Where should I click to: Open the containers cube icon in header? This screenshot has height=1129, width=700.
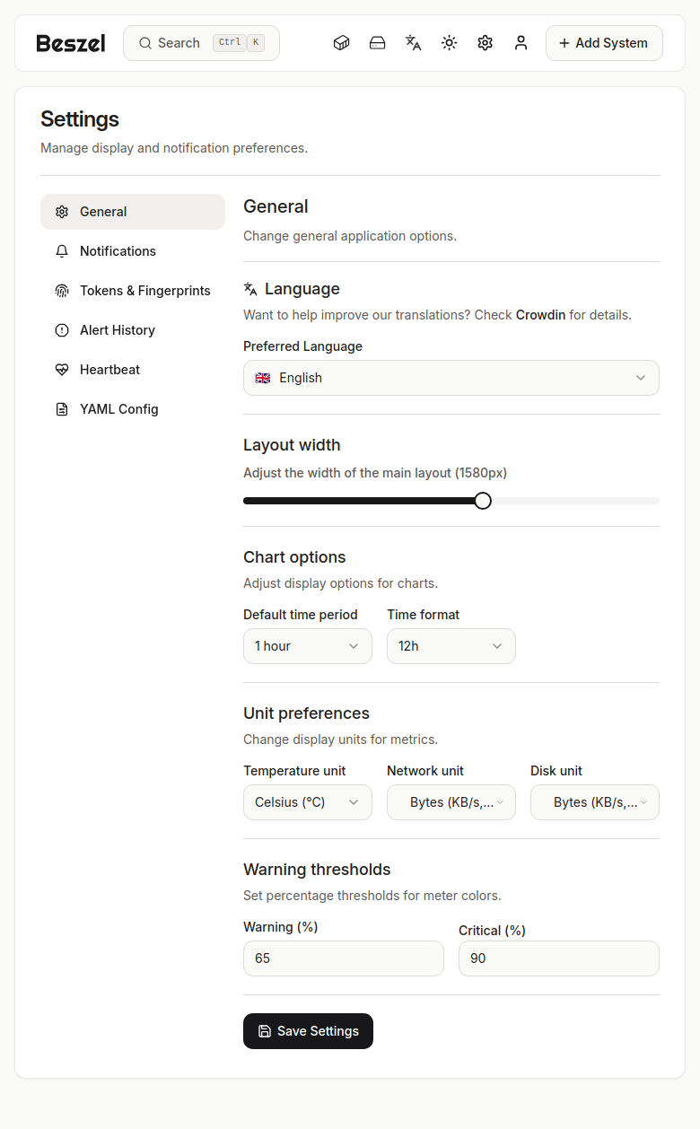pos(341,43)
